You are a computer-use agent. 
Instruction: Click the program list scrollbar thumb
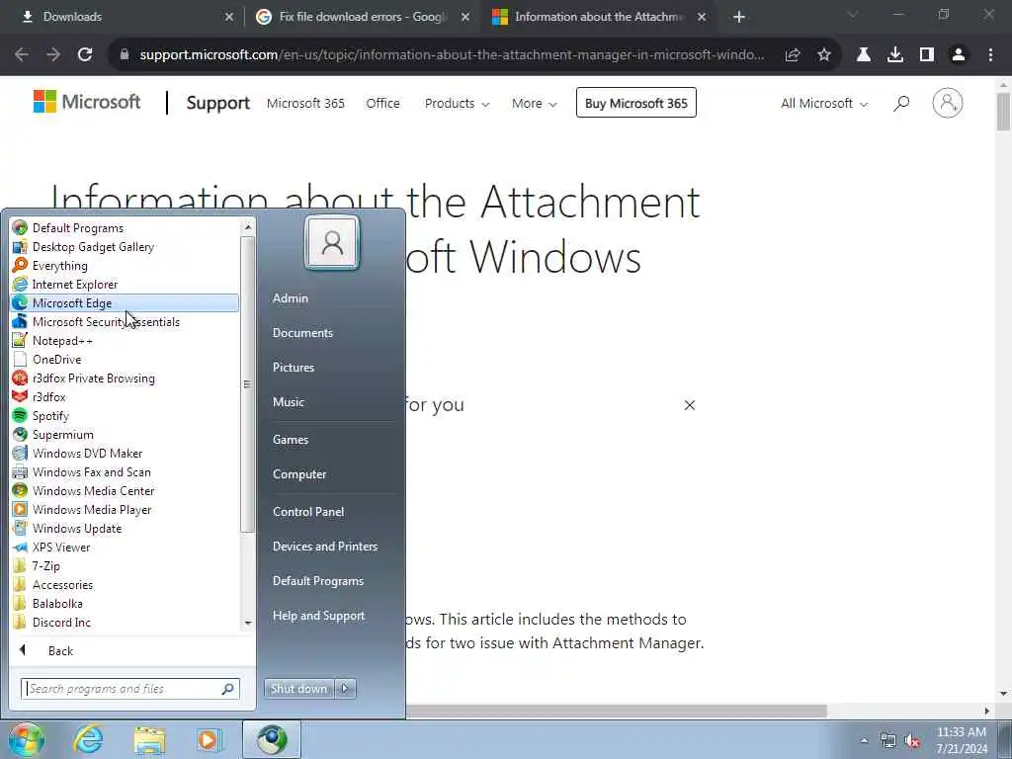click(246, 384)
